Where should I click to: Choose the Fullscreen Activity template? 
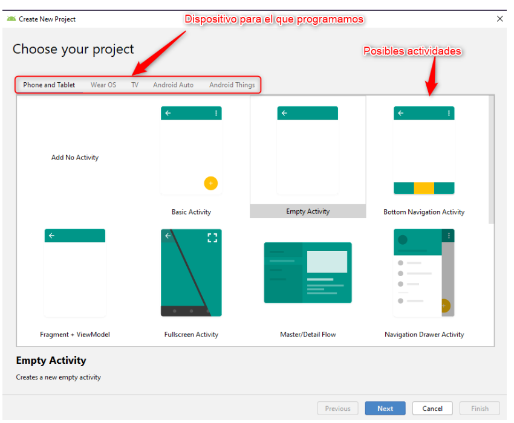coord(191,273)
